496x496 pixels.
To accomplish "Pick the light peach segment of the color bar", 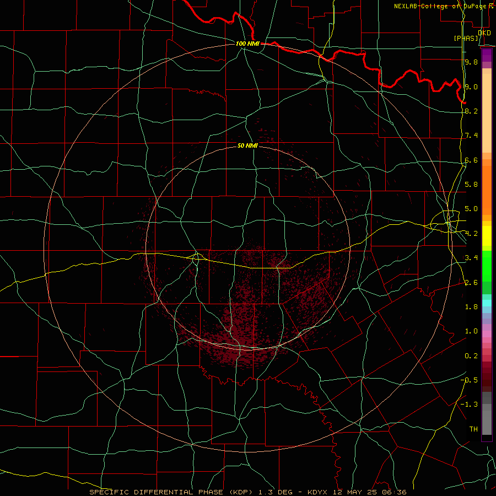I will pyautogui.click(x=487, y=113).
